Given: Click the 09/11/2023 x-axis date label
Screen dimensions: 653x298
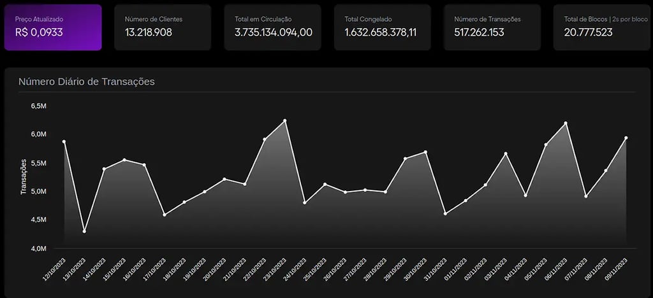Looking at the screenshot, I should [x=616, y=269].
